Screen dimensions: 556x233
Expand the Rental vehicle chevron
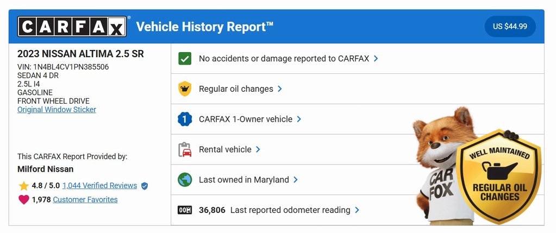click(258, 149)
